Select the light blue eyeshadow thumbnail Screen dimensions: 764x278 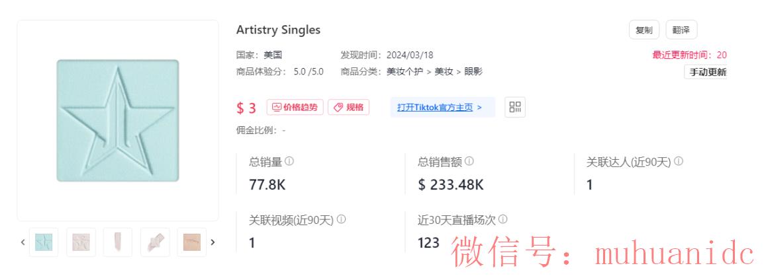(x=44, y=242)
